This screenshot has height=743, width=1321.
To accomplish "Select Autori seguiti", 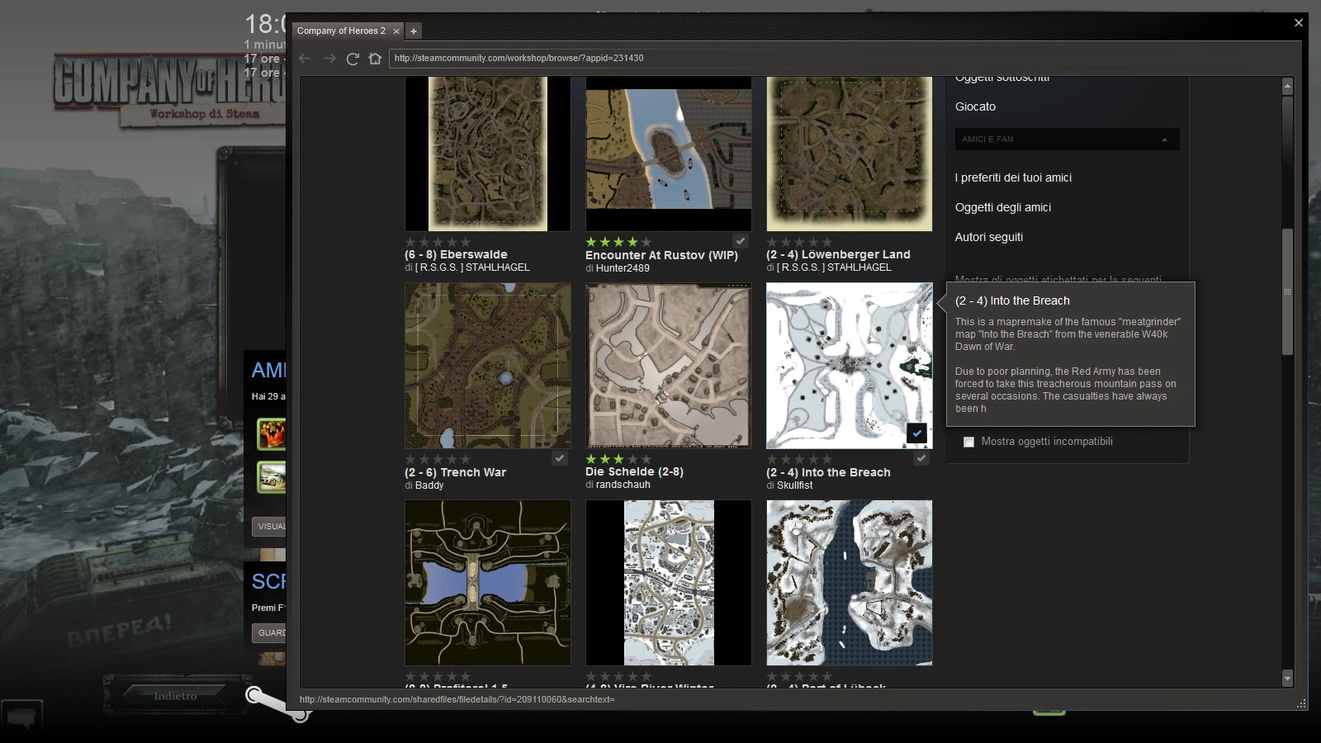I will (x=989, y=237).
